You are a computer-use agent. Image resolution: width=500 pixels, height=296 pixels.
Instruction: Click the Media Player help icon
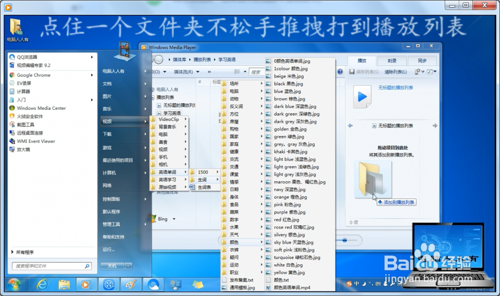[340, 72]
